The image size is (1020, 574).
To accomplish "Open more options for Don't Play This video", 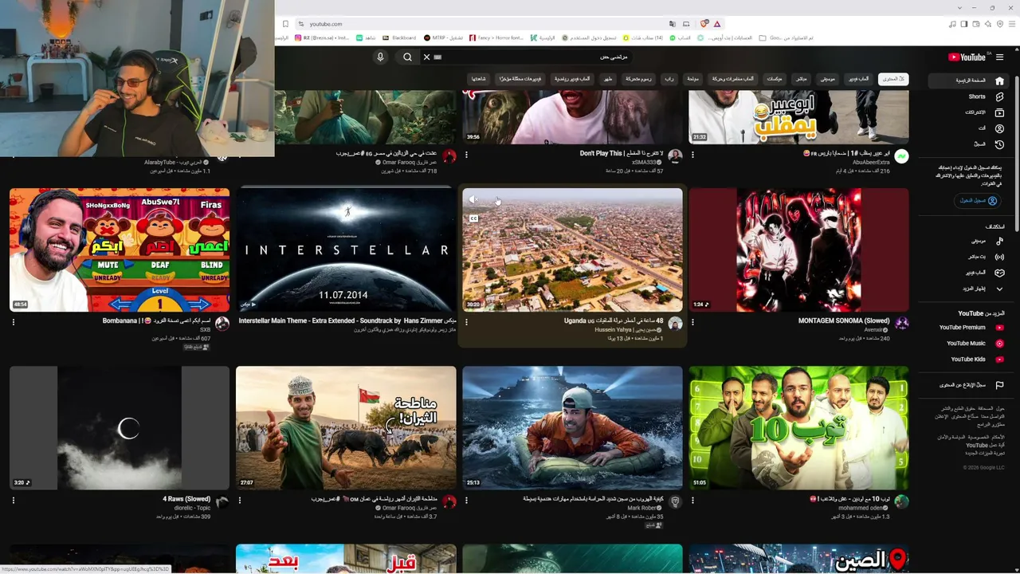I will pyautogui.click(x=466, y=155).
